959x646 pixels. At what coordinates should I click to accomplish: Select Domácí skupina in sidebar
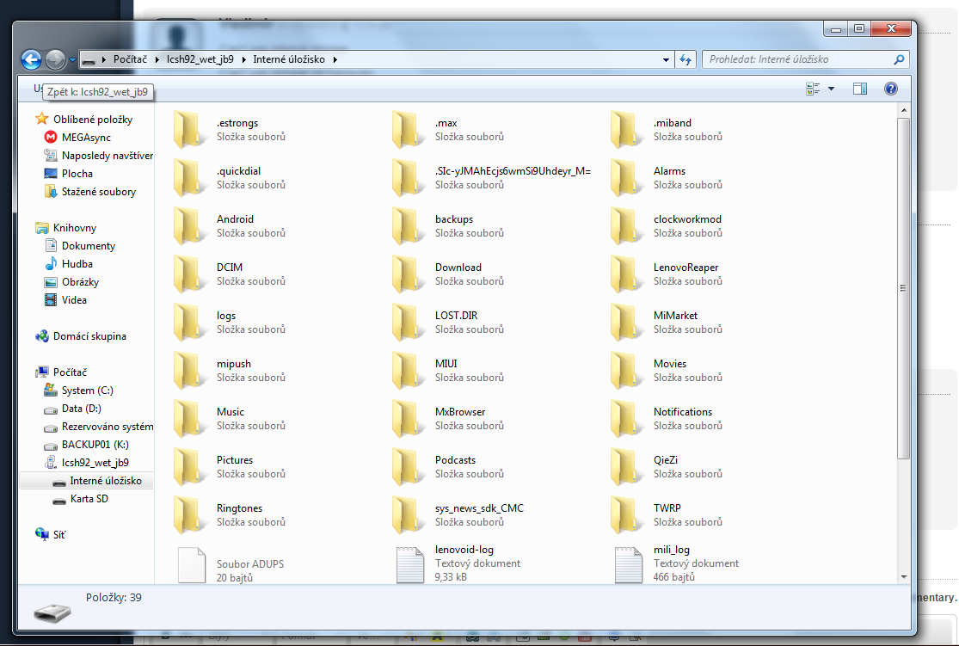(x=89, y=335)
